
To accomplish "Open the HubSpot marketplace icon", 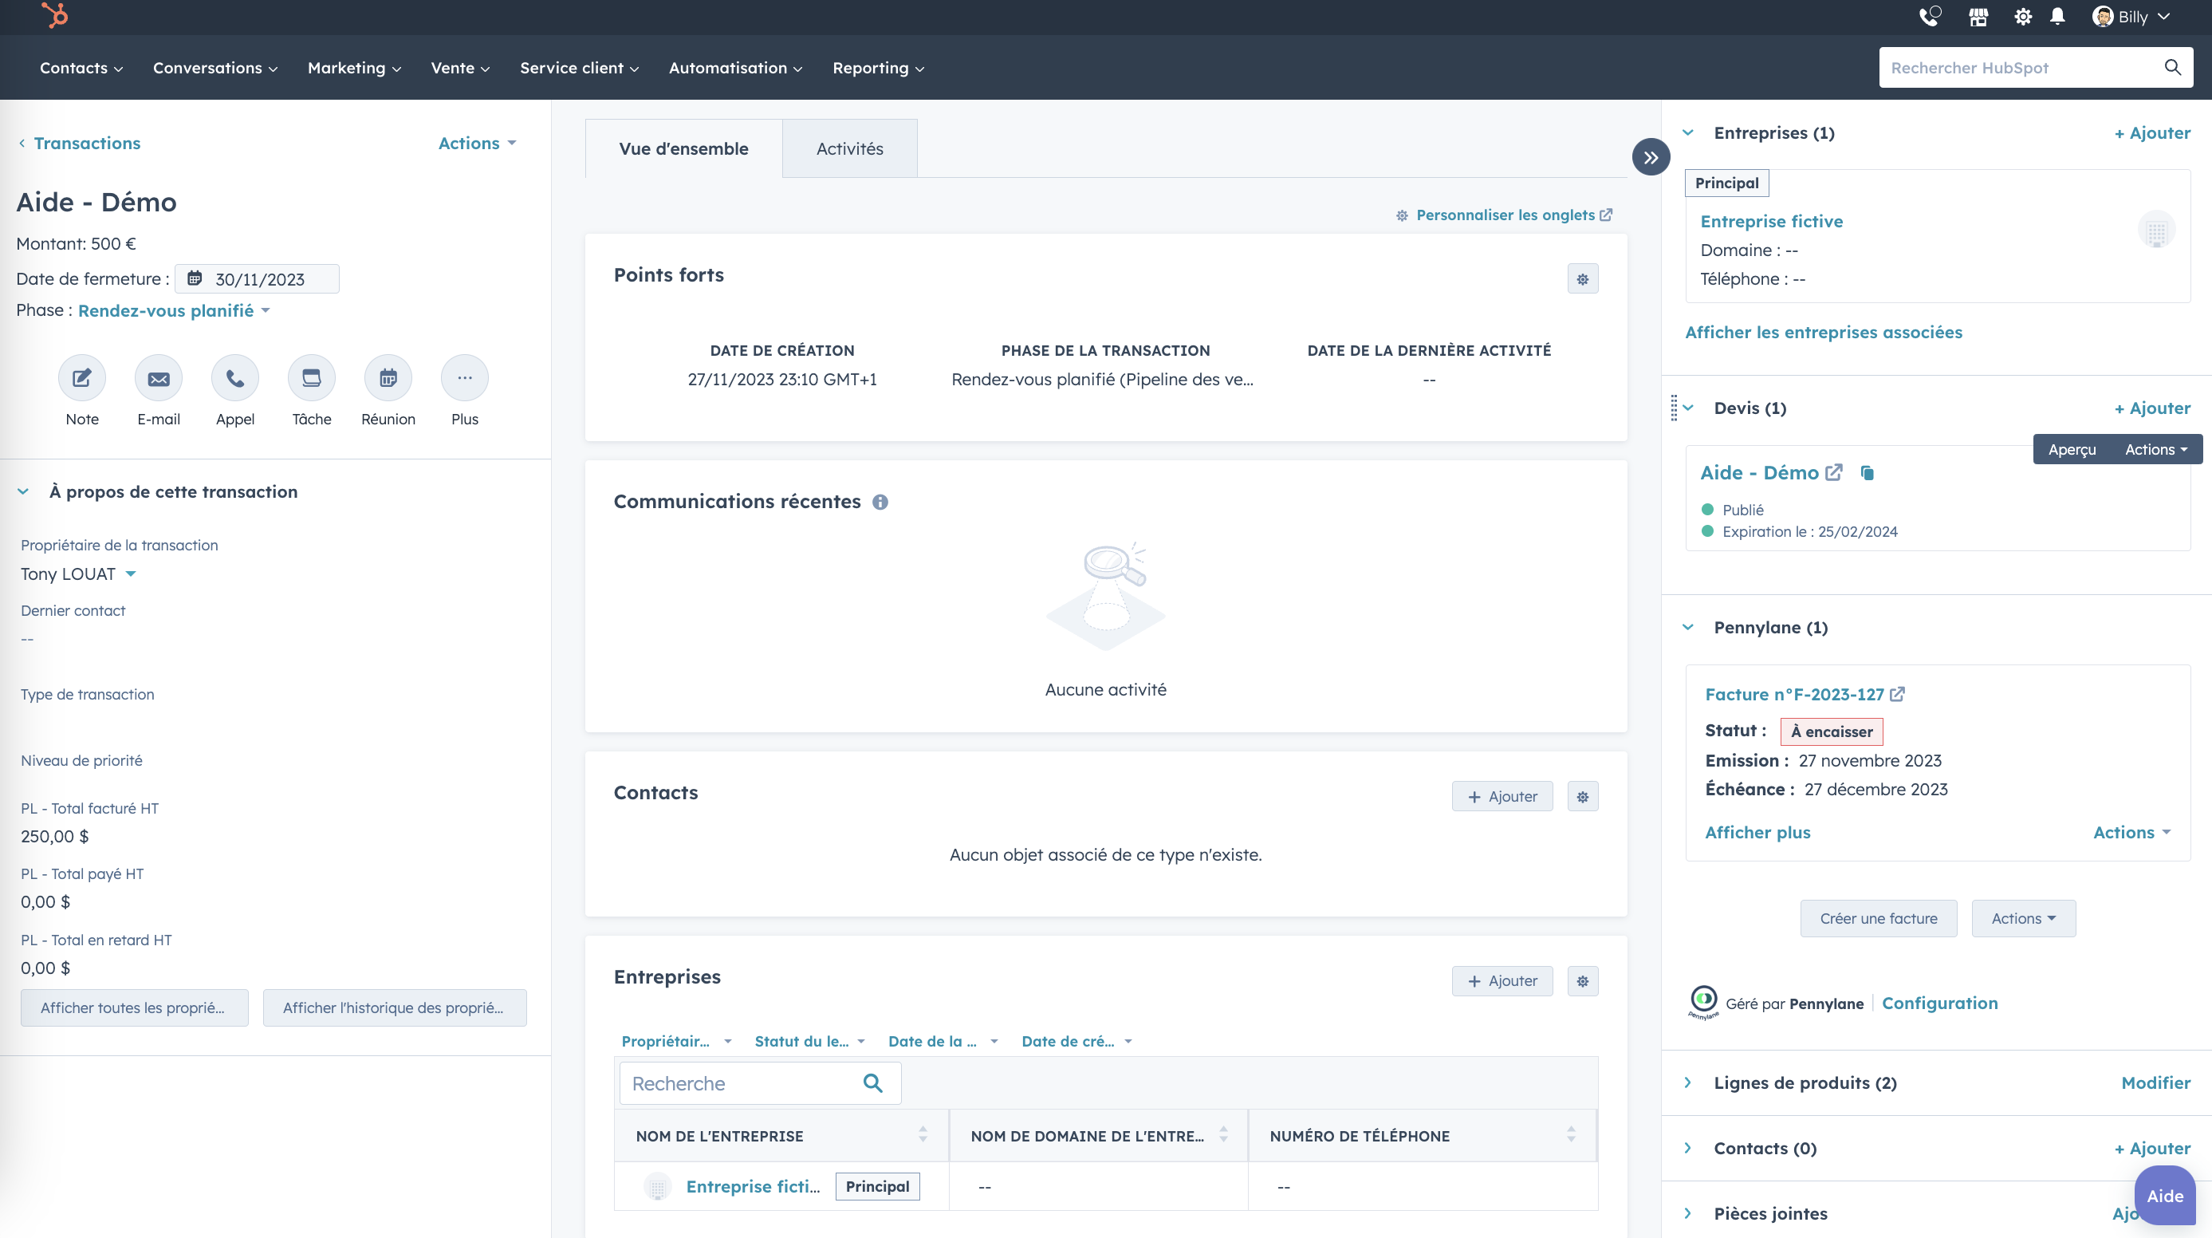I will pyautogui.click(x=1978, y=18).
